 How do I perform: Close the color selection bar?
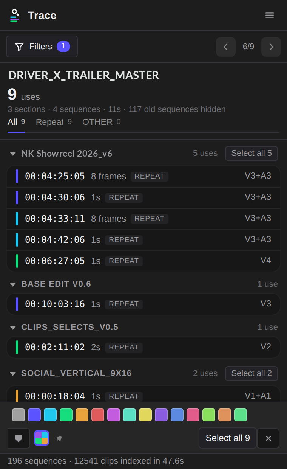(268, 438)
